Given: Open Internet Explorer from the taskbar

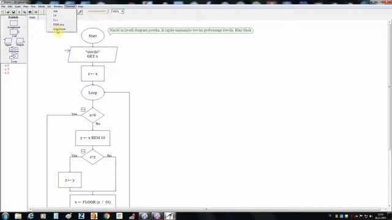Looking at the screenshot, I should (31, 216).
